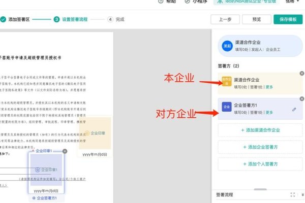Click date field under 企业印章1
The height and width of the screenshot is (203, 305).
coord(46,191)
